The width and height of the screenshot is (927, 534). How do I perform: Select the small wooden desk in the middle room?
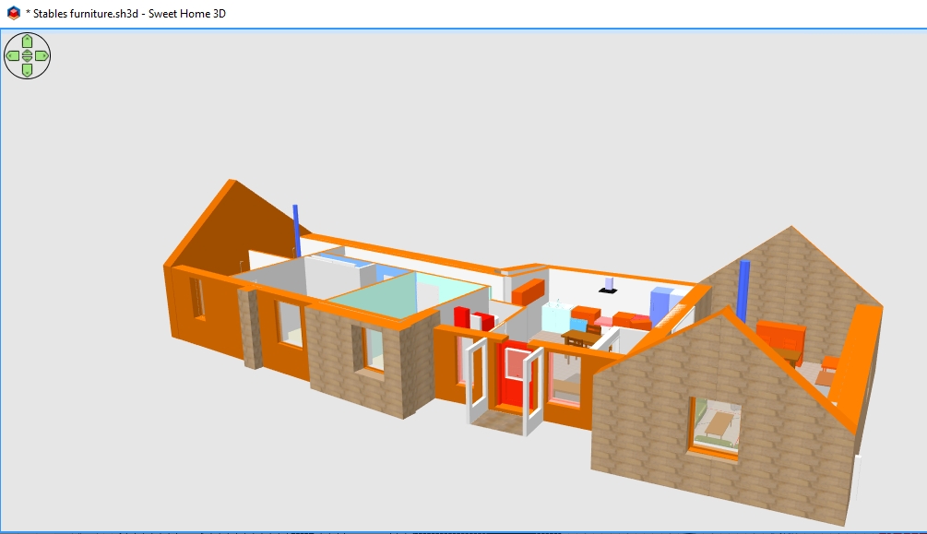(577, 338)
